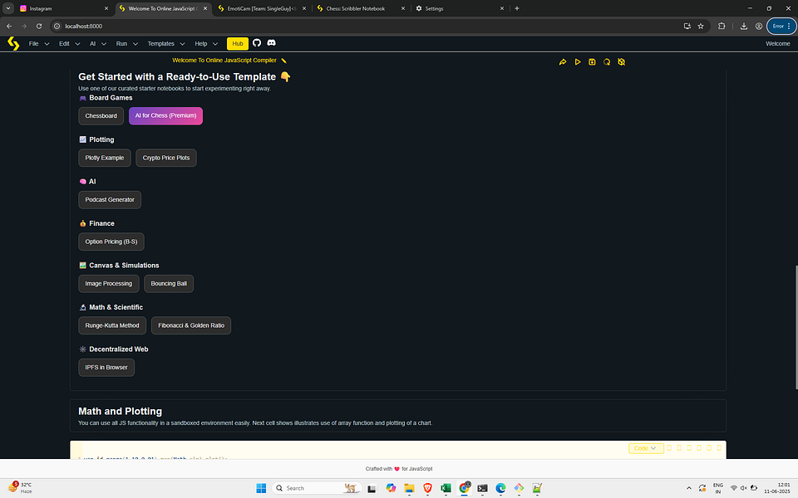
Task: Open Crypto Price Plots template
Action: 166,158
